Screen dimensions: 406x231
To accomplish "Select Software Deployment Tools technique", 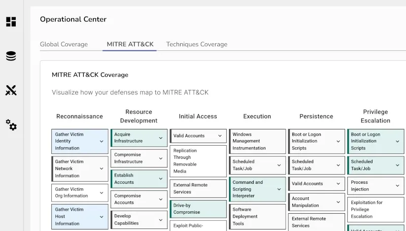I will click(257, 217).
